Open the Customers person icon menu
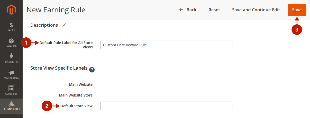Screen dimensions: 310x118 (x=11, y=59)
